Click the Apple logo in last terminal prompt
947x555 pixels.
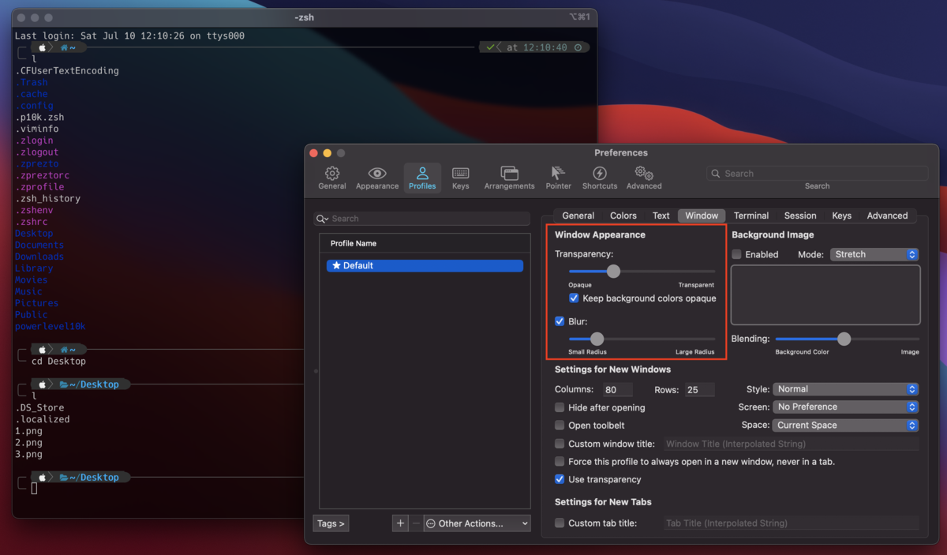(x=43, y=478)
